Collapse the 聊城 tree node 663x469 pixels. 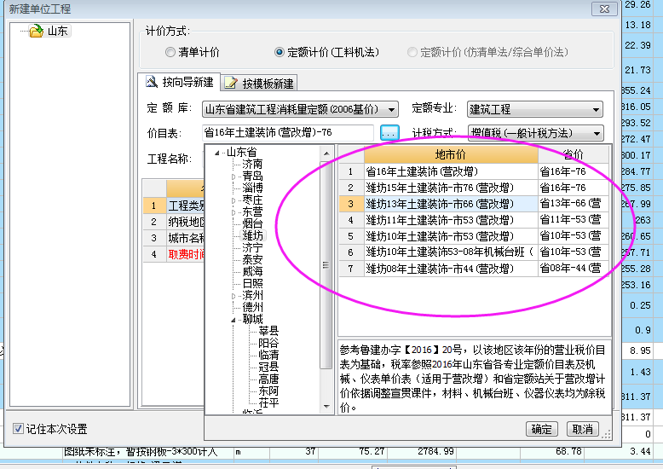233,320
